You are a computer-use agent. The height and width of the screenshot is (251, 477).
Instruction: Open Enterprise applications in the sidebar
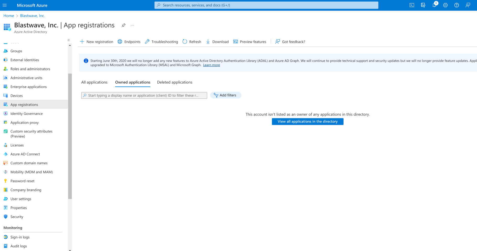click(29, 87)
